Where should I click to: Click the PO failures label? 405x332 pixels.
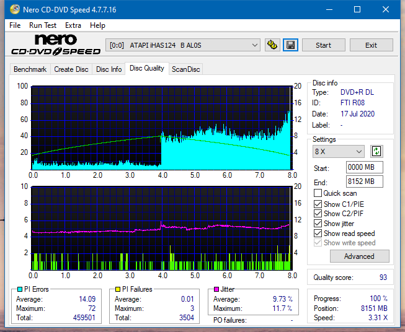click(230, 320)
